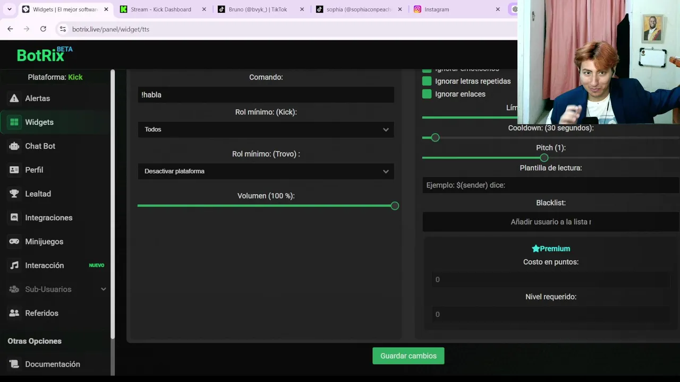Screen dimensions: 680x382
Task: Click the Documentación book icon
Action: tap(14, 364)
